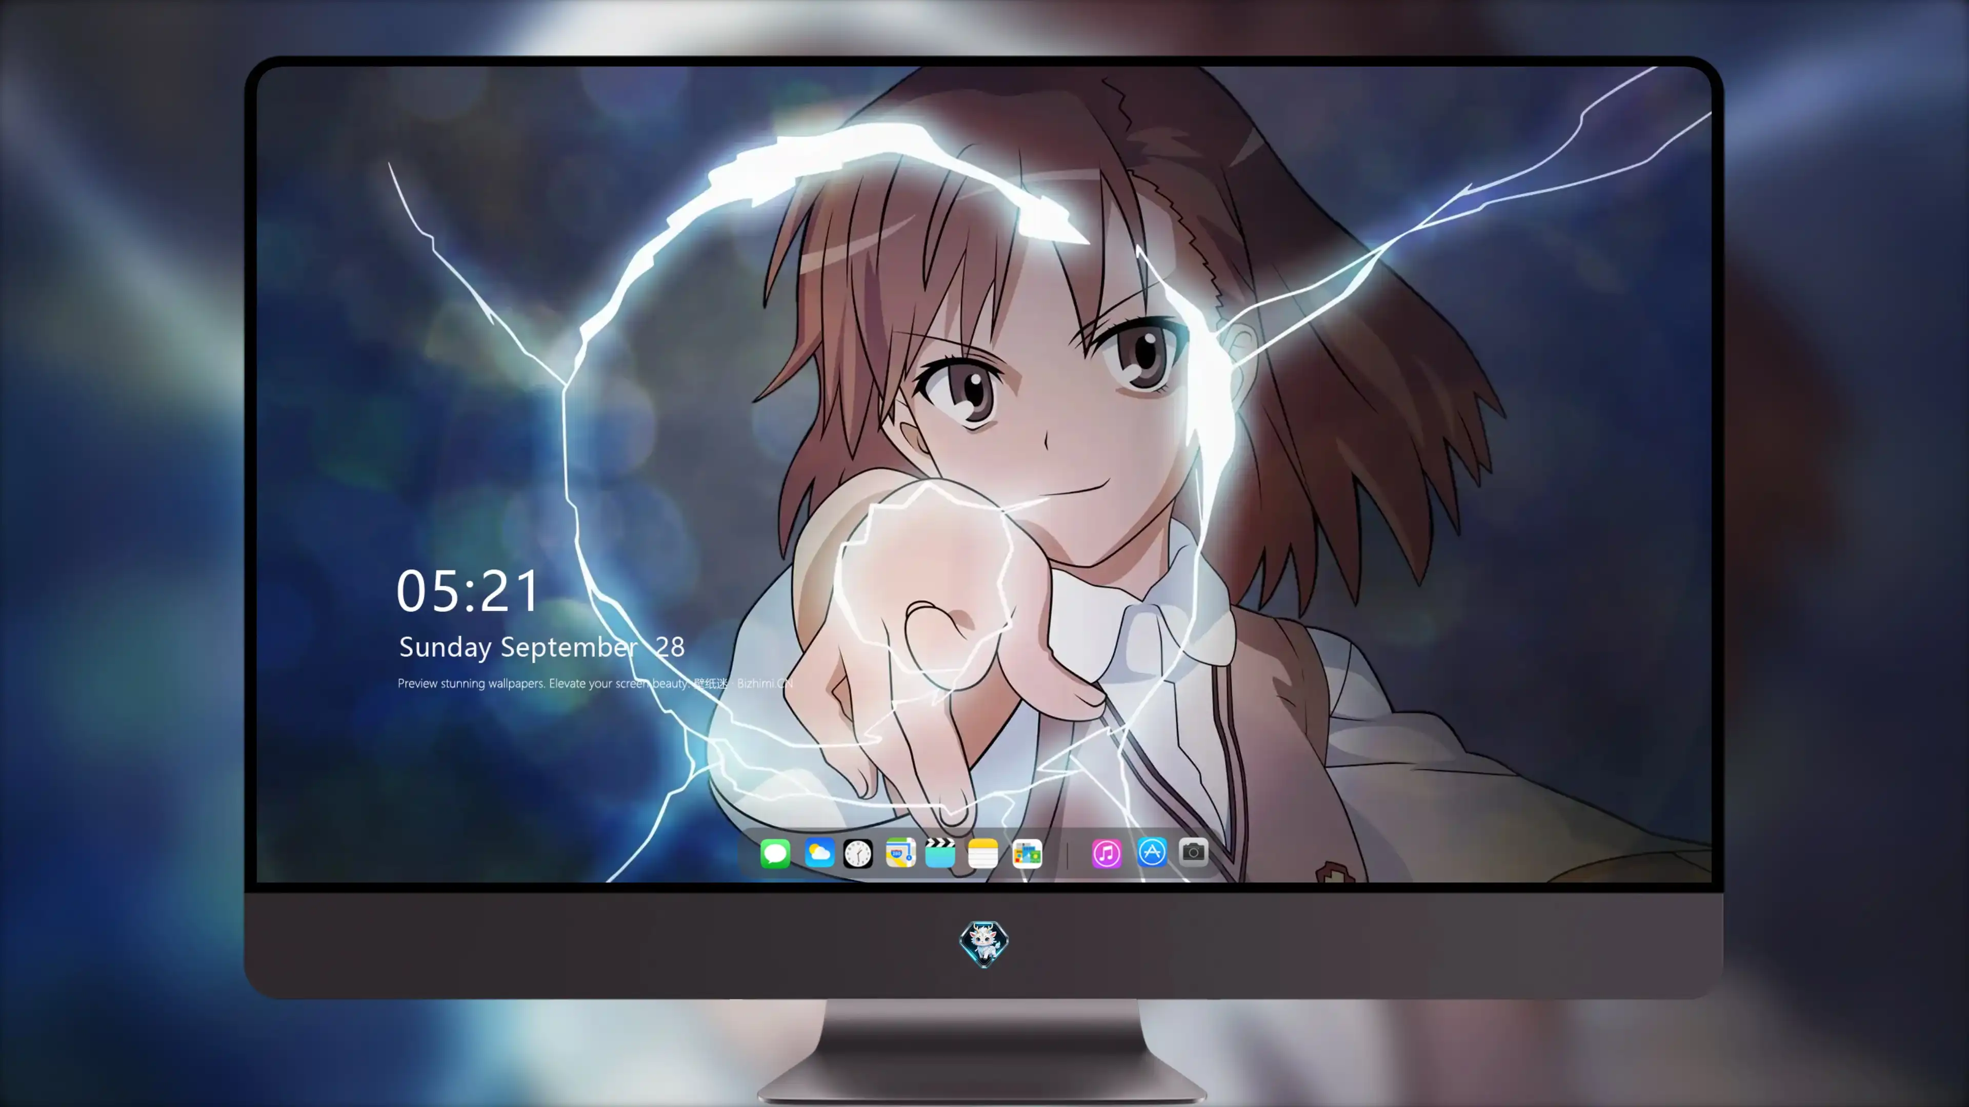Launch the pink iTunes music app
The image size is (1969, 1107).
pos(1107,853)
